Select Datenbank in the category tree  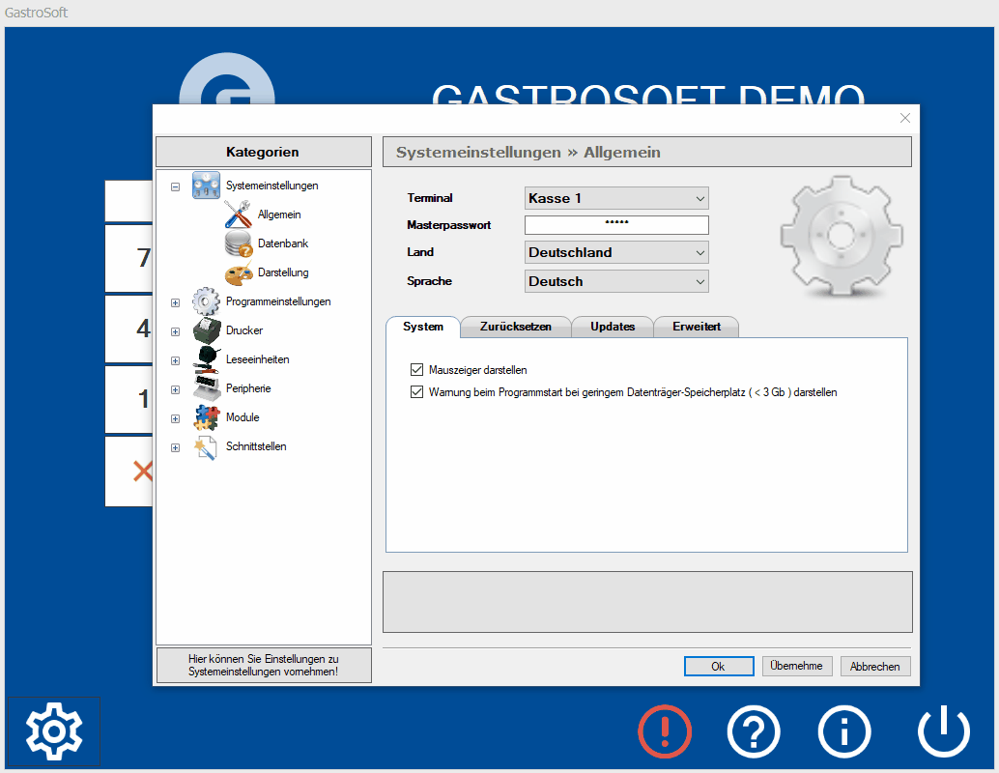tap(283, 243)
